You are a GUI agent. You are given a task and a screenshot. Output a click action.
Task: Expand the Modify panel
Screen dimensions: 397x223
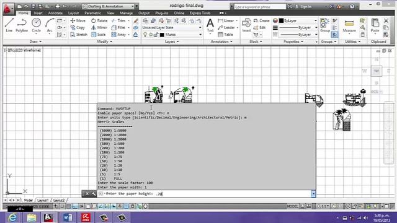point(105,42)
